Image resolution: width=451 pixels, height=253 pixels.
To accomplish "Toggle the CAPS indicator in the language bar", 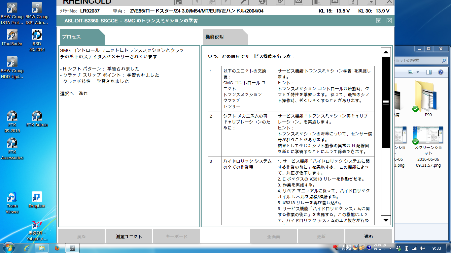I will tap(378, 246).
